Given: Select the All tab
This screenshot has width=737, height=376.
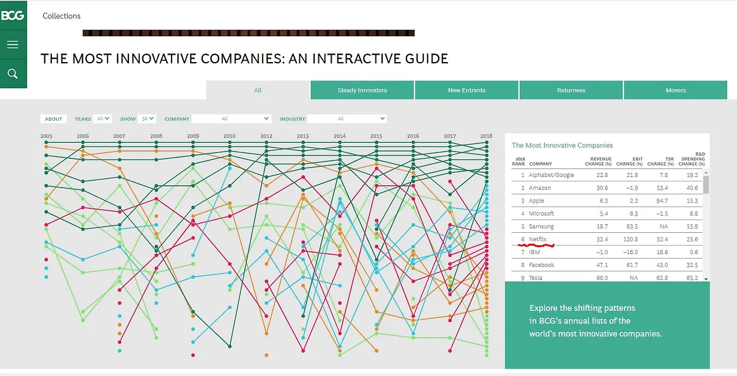Looking at the screenshot, I should (258, 90).
